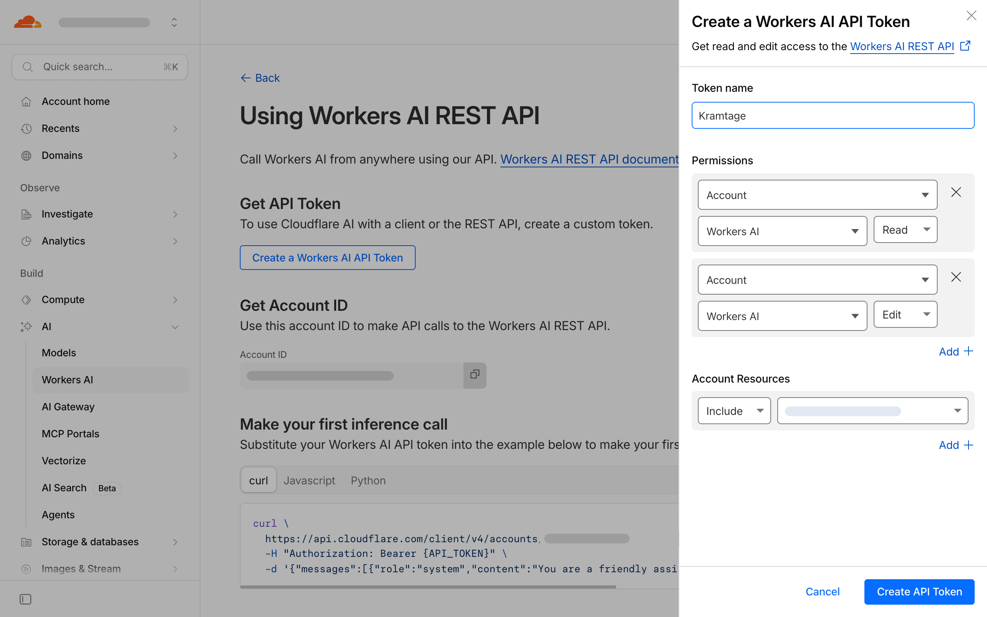Open the account switcher arrows
The image size is (987, 617).
pos(174,22)
